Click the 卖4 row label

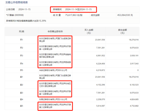21,99
